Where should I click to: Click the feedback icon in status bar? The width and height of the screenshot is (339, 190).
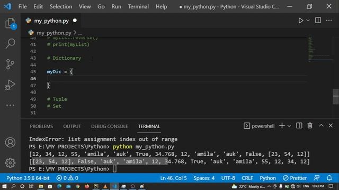(317, 178)
